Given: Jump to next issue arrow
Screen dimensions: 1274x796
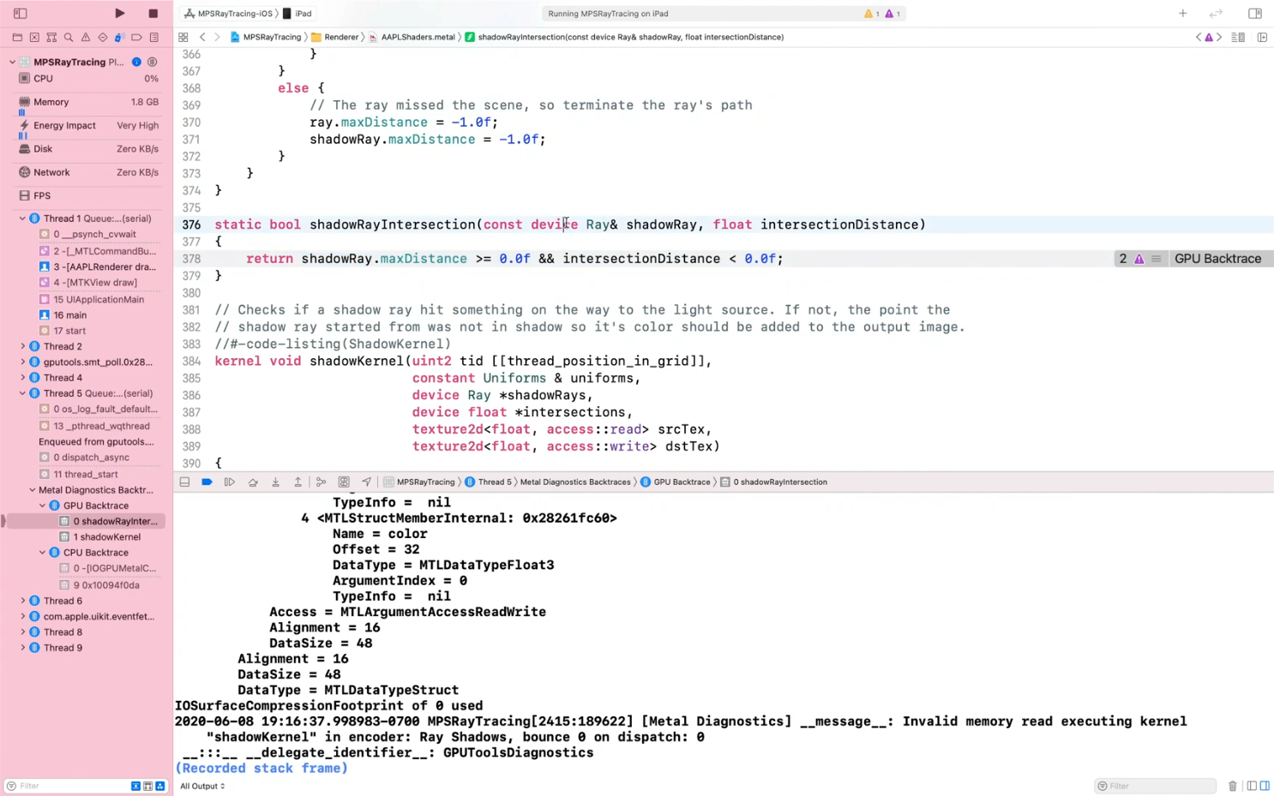Looking at the screenshot, I should [x=1219, y=38].
